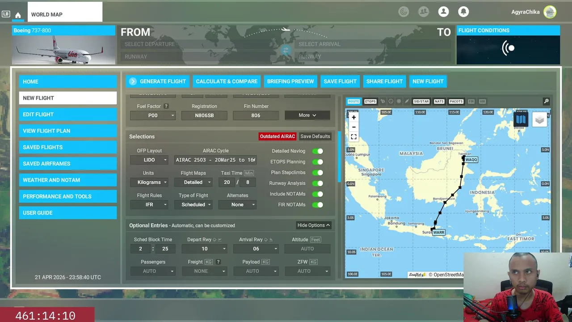Toggle fullscreen on the route map
Image resolution: width=572 pixels, height=322 pixels.
tap(353, 137)
